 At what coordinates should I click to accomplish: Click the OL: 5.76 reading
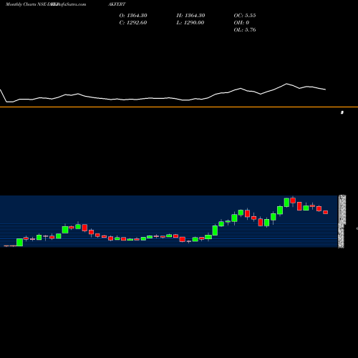click(245, 30)
